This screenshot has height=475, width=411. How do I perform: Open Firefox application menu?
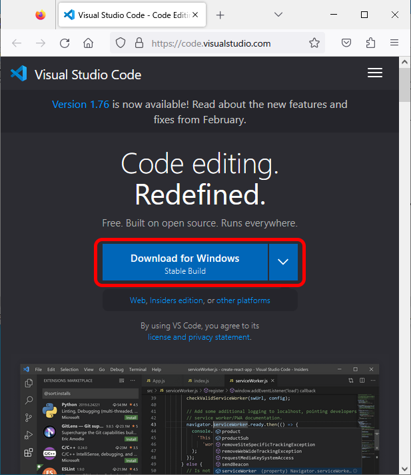click(394, 43)
